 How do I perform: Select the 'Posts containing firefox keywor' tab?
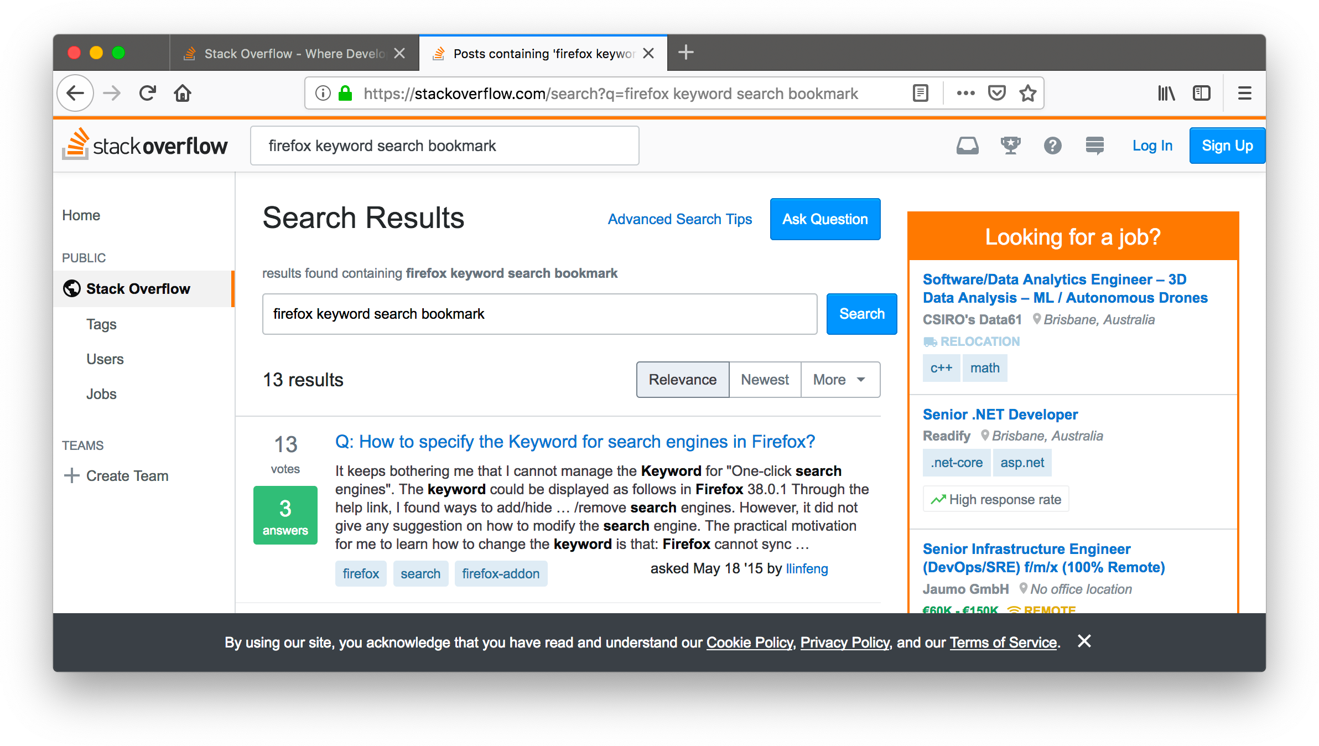(x=543, y=53)
